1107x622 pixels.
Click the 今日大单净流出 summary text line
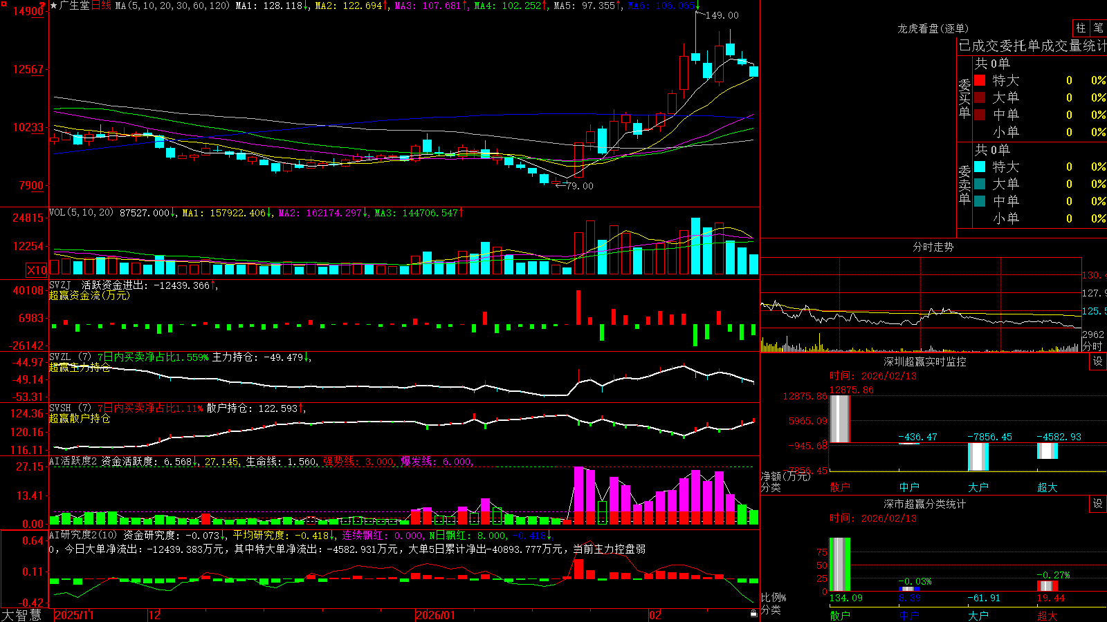347,549
